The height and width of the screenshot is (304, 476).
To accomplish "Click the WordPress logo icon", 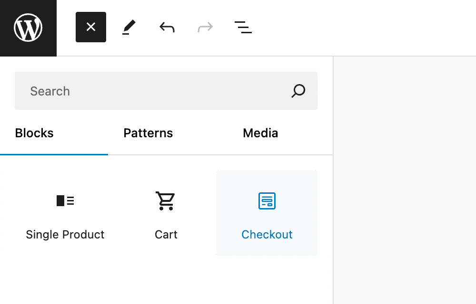I will tap(28, 27).
